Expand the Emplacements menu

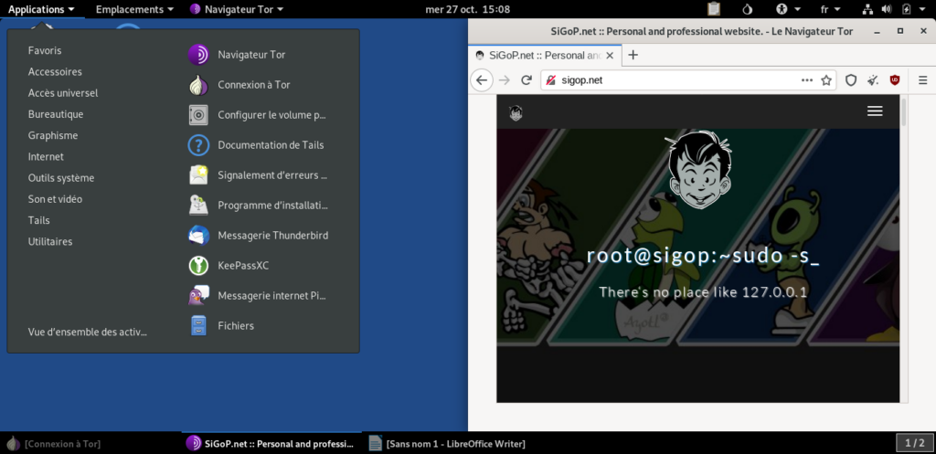click(134, 9)
